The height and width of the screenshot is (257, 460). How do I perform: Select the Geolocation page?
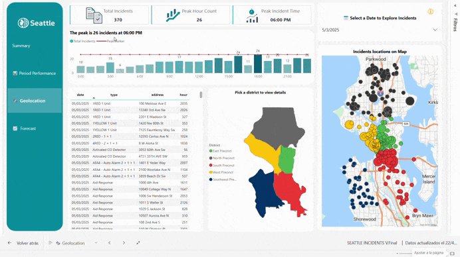[35, 101]
